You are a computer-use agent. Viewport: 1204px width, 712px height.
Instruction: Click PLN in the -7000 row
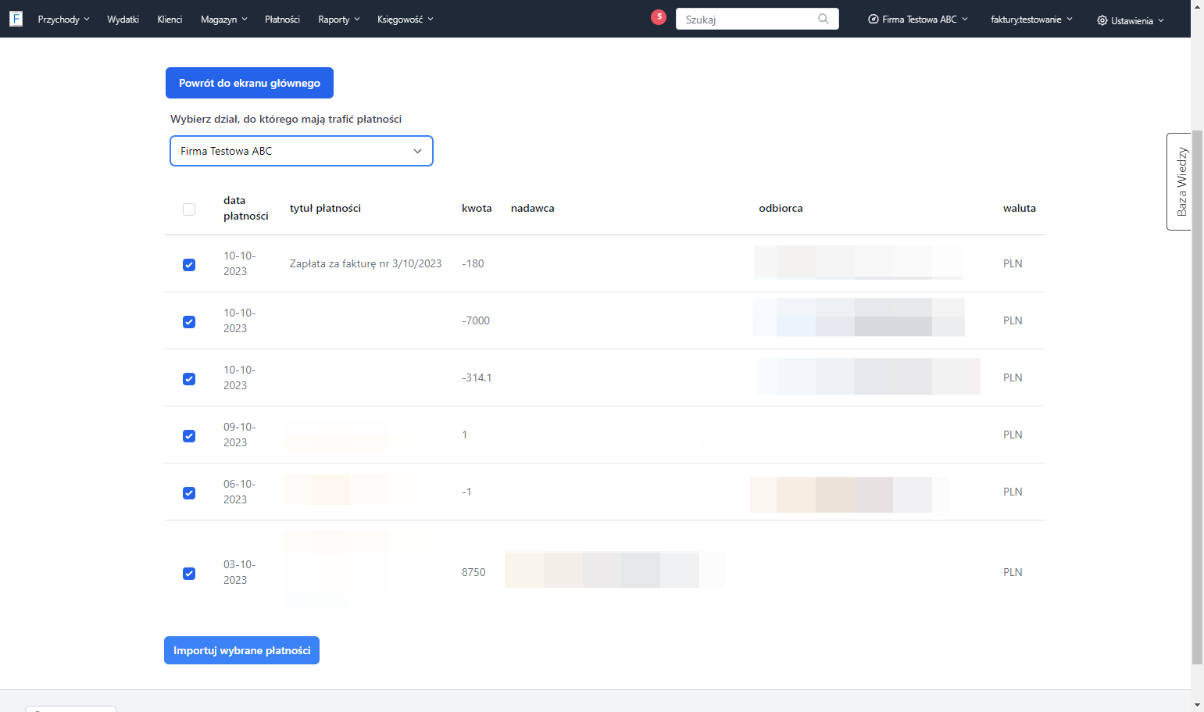coord(1013,320)
